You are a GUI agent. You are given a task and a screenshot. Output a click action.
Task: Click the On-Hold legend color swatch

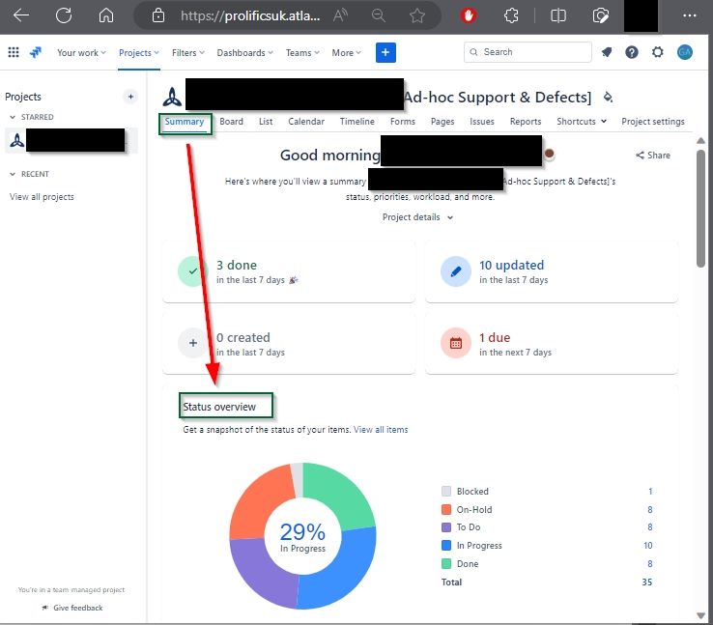coord(446,509)
